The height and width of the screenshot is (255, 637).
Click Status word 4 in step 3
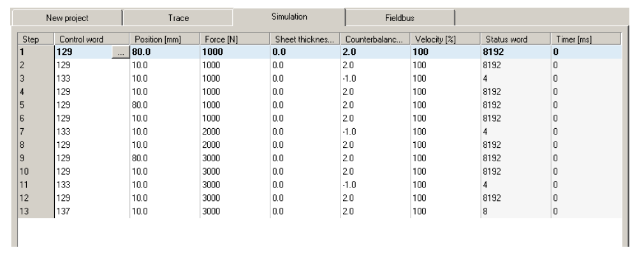[516, 79]
